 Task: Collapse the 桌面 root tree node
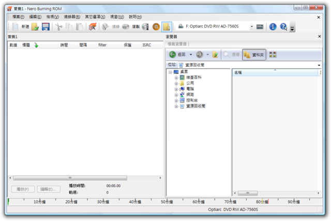(170, 72)
